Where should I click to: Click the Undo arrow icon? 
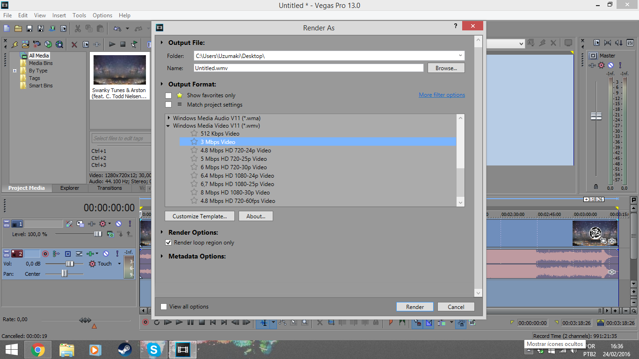coord(117,29)
